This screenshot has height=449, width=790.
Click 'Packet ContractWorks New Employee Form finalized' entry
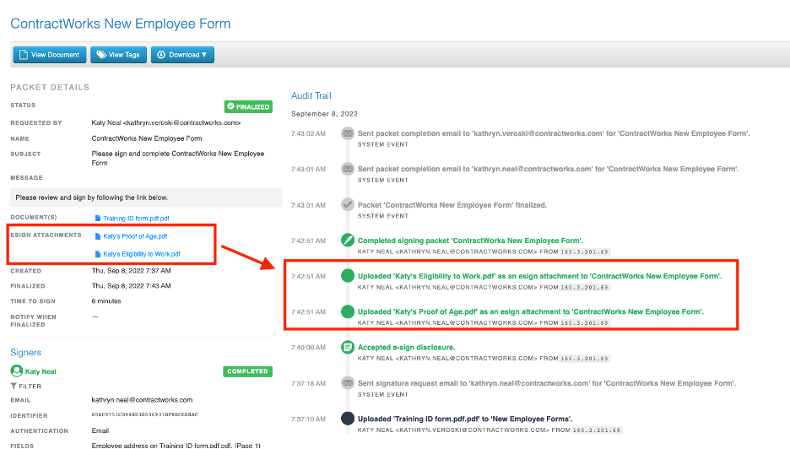[452, 205]
